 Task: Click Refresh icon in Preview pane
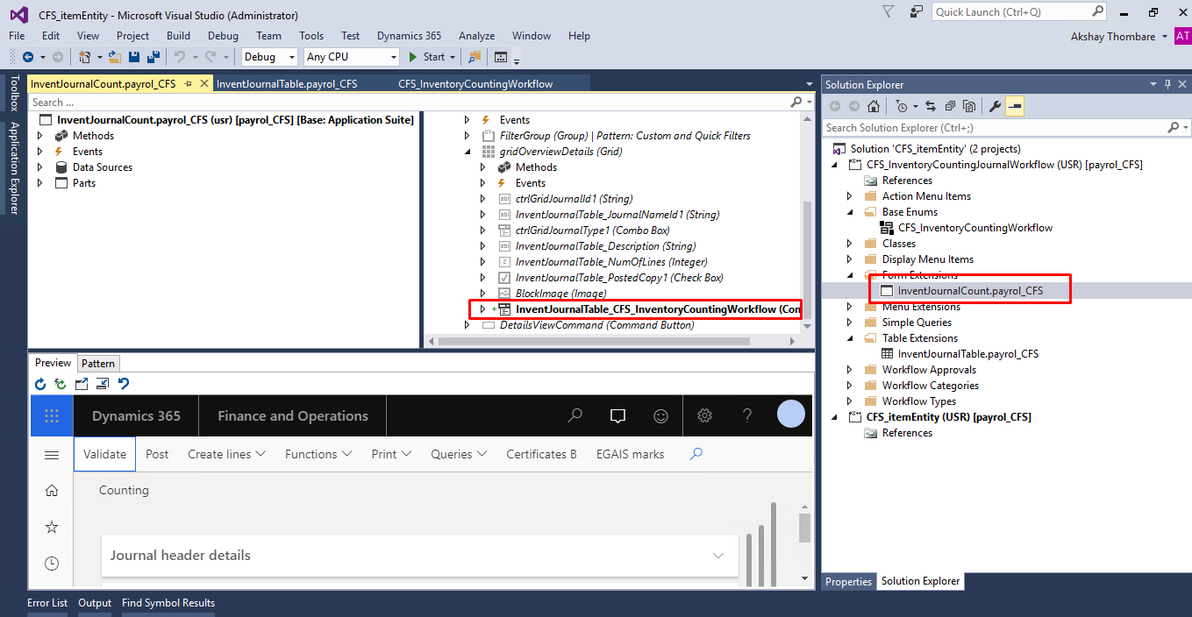tap(40, 384)
